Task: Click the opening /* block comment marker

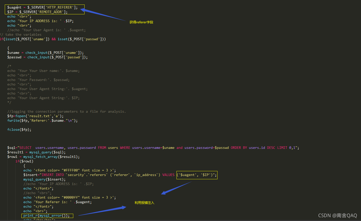Action: [x=9, y=66]
